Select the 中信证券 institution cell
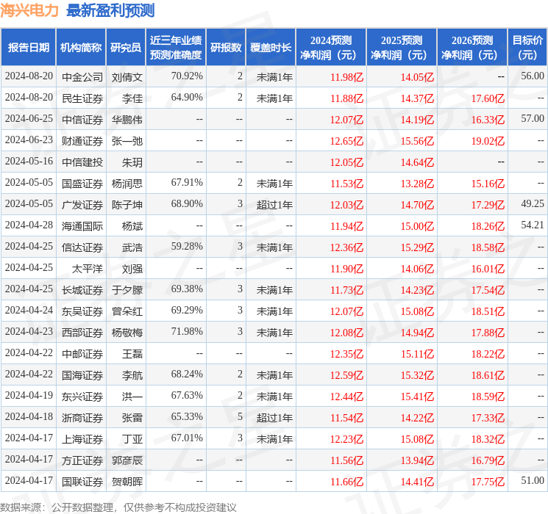This screenshot has width=548, height=514. 82,120
